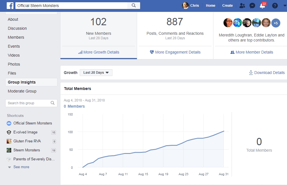Click the Aug 15 axis label
The height and width of the screenshot is (185, 287).
coord(143,174)
